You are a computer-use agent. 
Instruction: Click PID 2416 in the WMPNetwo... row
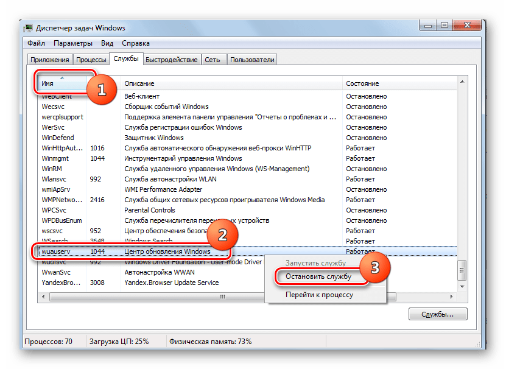(x=97, y=200)
